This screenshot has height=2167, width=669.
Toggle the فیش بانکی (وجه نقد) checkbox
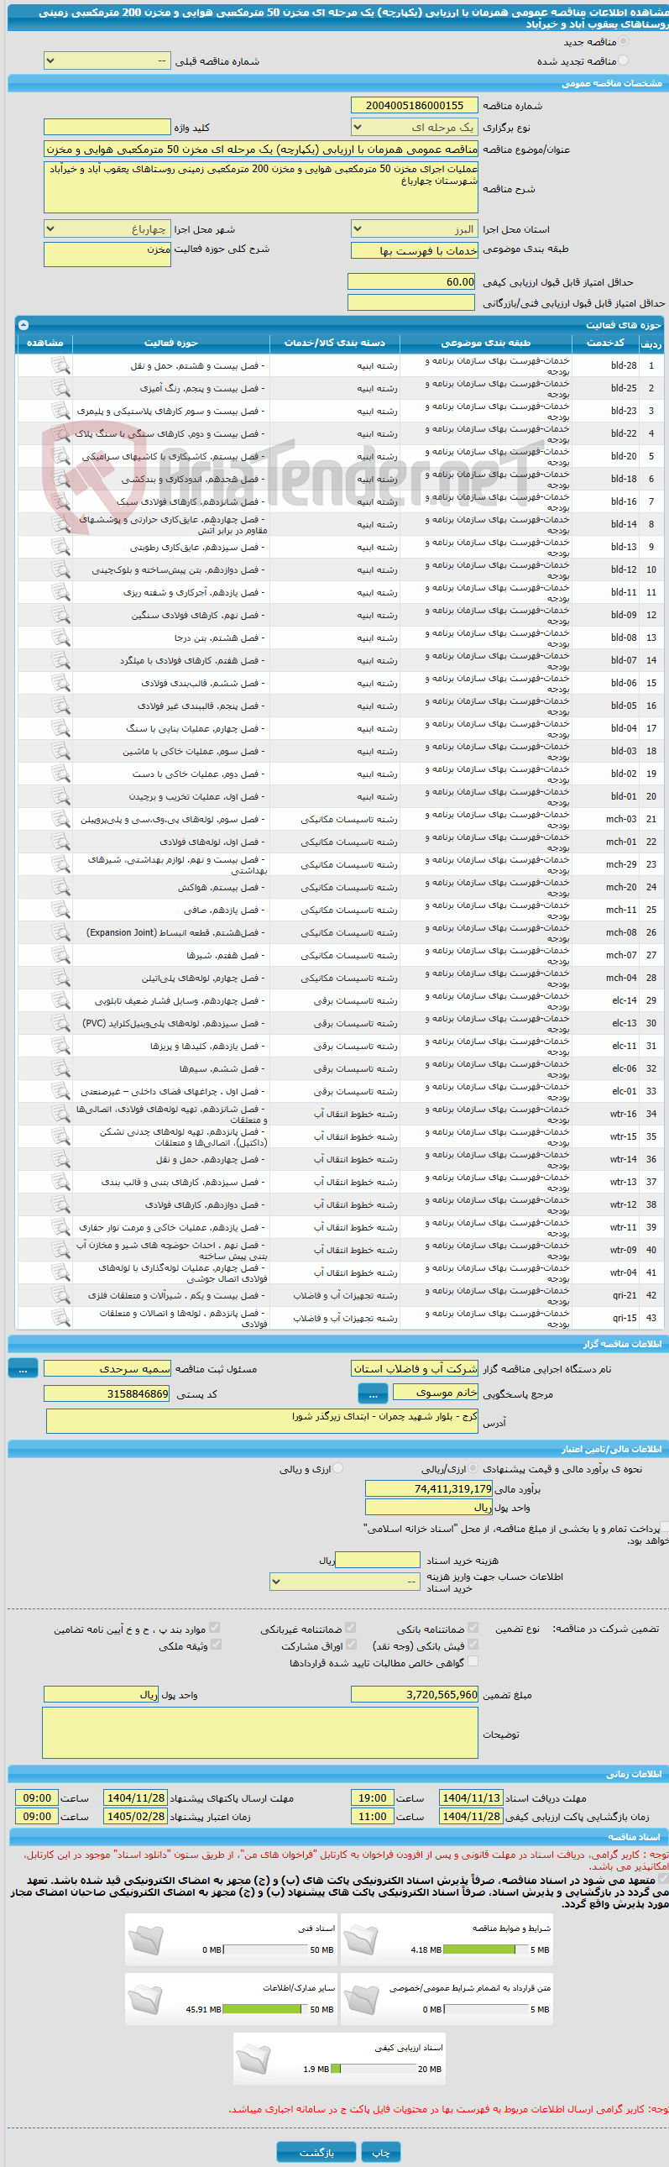473,1645
